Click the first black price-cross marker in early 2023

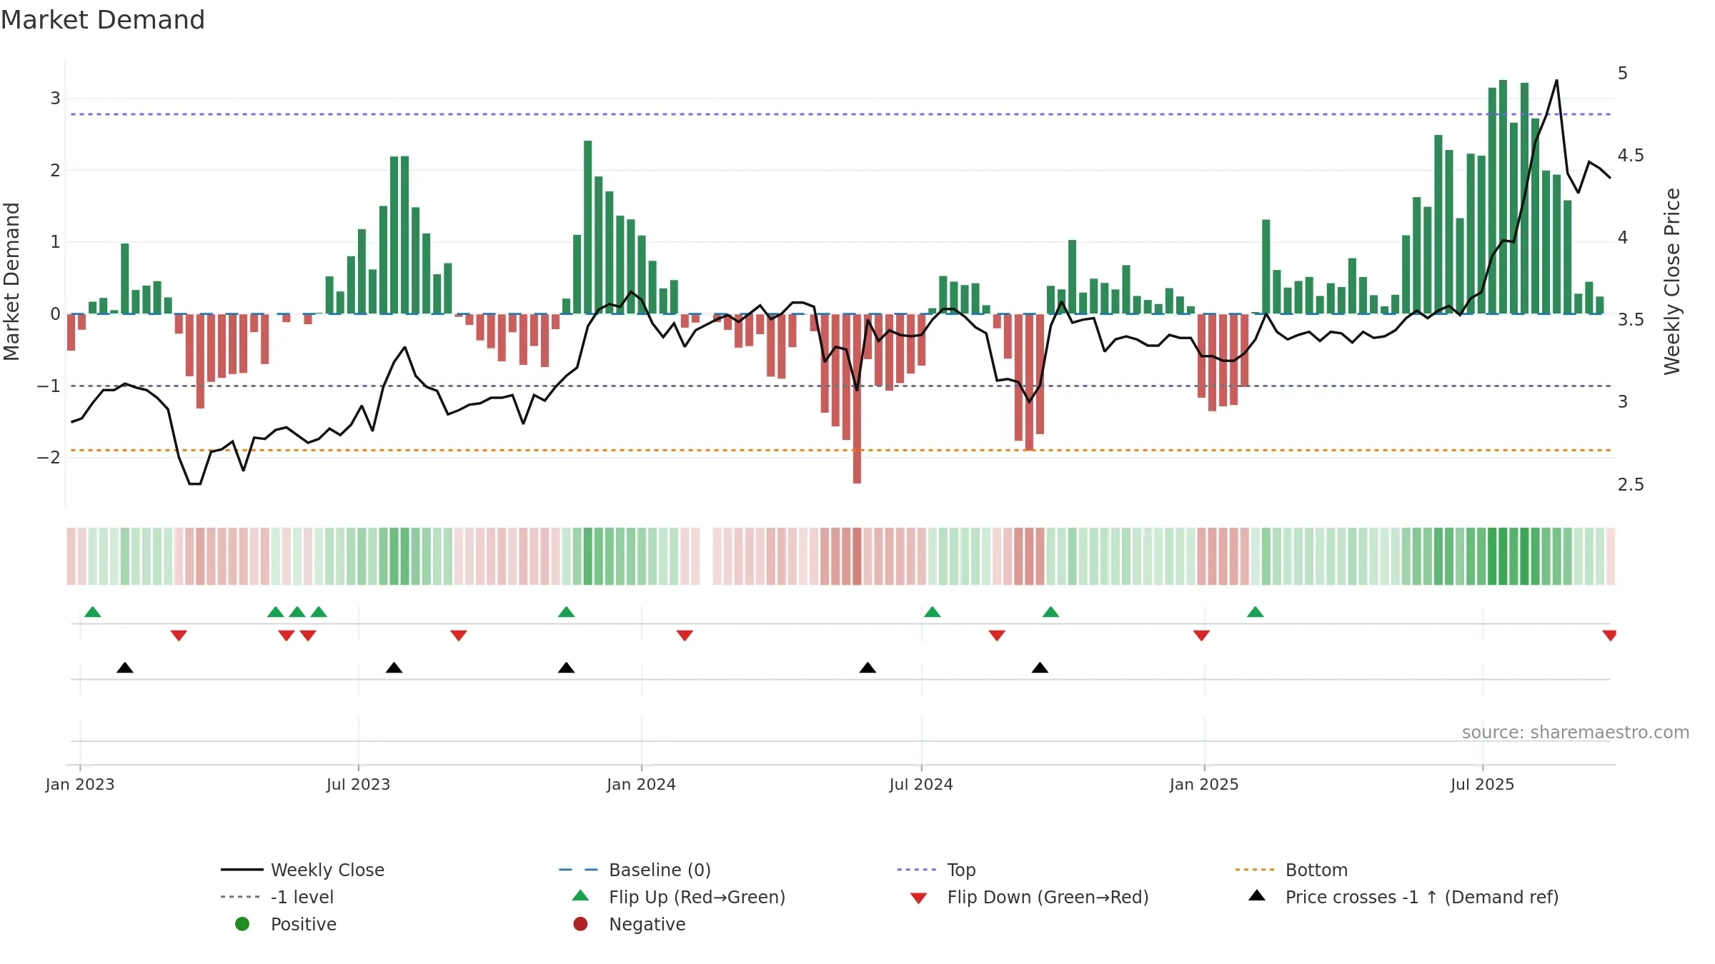coord(125,668)
